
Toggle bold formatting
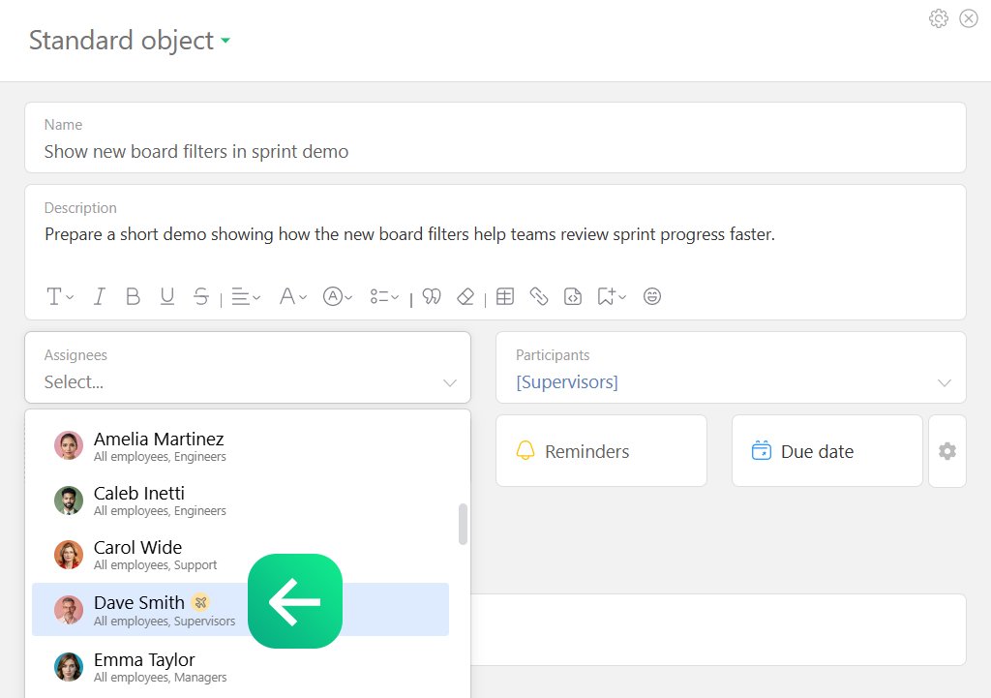point(133,296)
